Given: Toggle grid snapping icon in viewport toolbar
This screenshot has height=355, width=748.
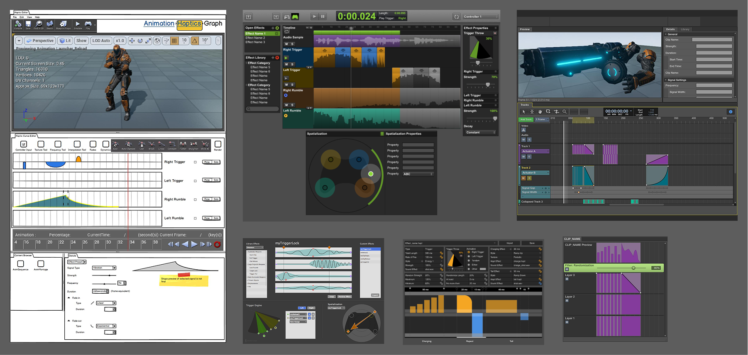Looking at the screenshot, I should point(174,41).
